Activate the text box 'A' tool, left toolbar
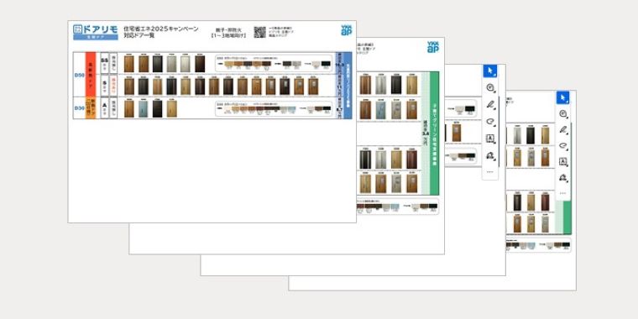Screen dimensions: 638x319 click(x=490, y=139)
